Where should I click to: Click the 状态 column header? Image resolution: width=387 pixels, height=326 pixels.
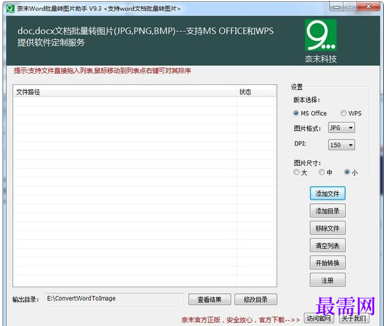pyautogui.click(x=256, y=92)
